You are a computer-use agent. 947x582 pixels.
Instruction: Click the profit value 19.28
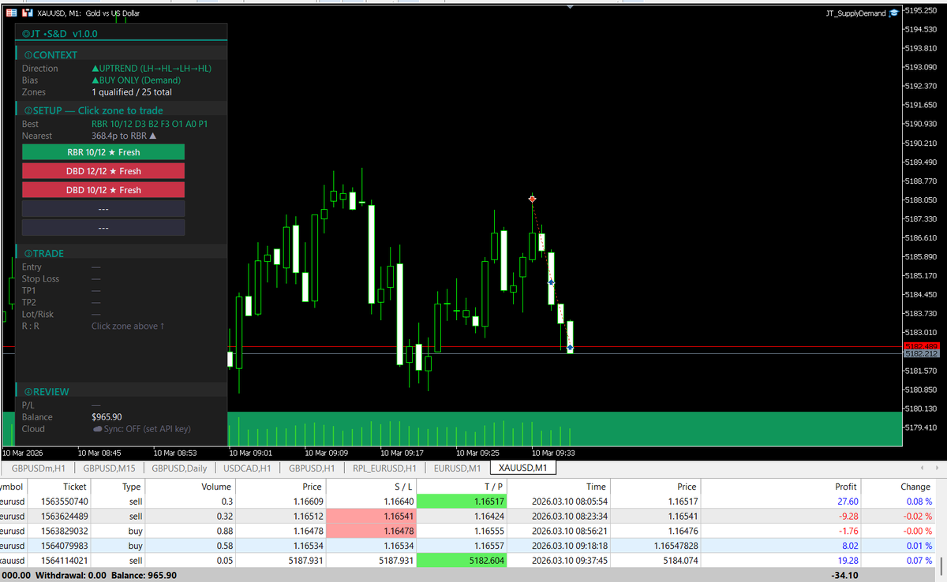pos(846,560)
